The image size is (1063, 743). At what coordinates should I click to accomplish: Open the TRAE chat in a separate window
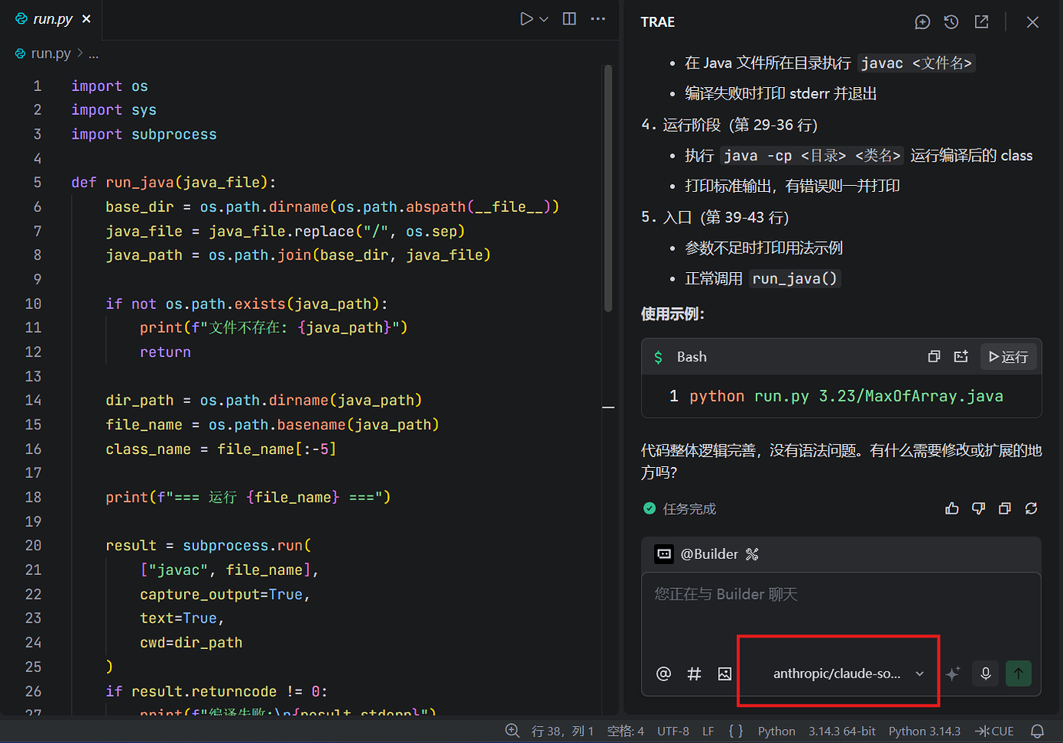pyautogui.click(x=981, y=22)
